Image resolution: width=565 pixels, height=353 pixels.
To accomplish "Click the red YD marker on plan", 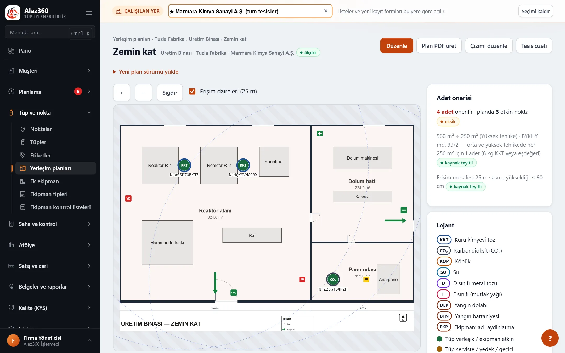I will click(x=128, y=198).
